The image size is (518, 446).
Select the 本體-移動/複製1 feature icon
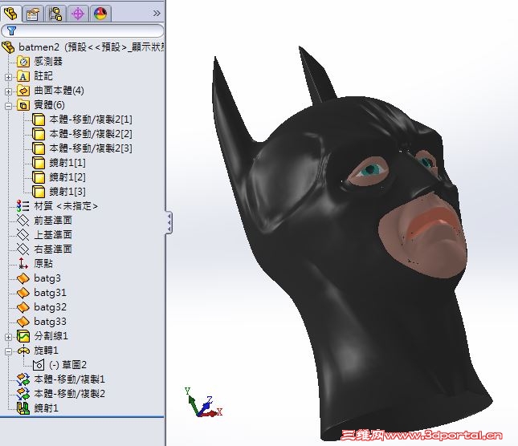coord(23,379)
